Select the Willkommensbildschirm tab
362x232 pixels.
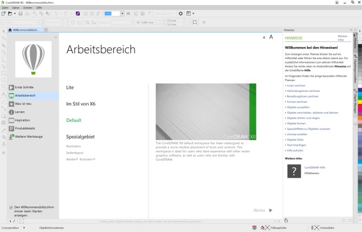pos(25,30)
